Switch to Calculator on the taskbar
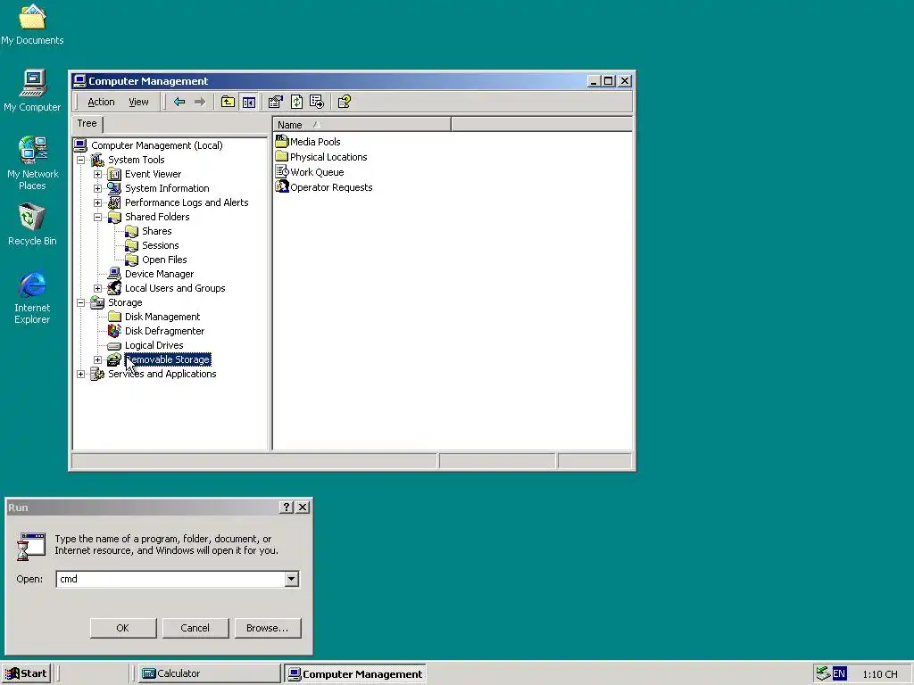The image size is (914, 685). pos(210,673)
